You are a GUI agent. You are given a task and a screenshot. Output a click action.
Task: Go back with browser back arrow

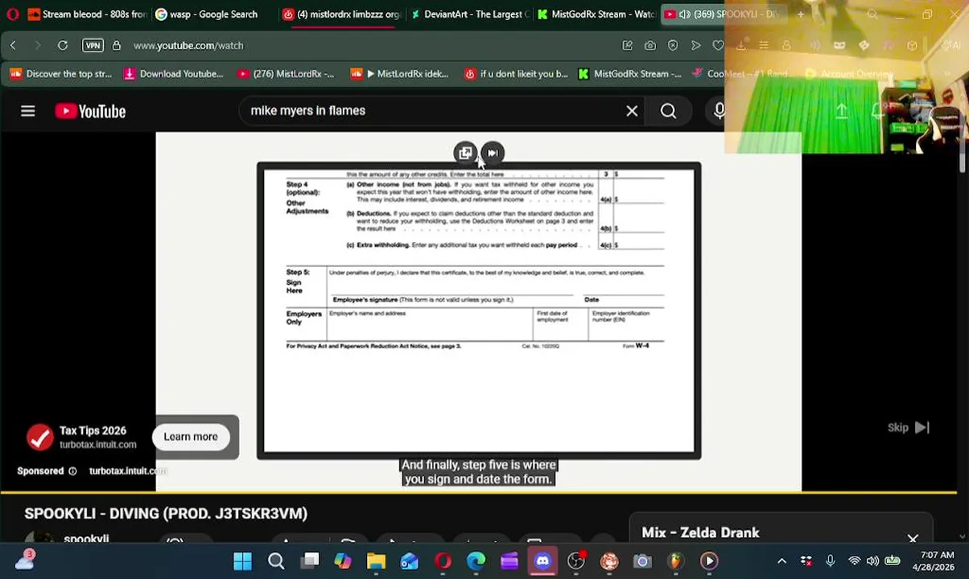13,46
